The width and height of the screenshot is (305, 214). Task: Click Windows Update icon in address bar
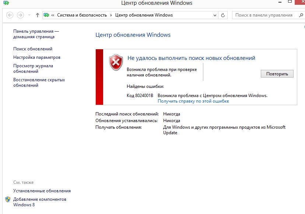pyautogui.click(x=46, y=15)
